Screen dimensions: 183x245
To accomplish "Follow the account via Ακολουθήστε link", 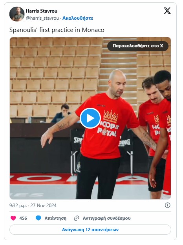I will tap(78, 18).
